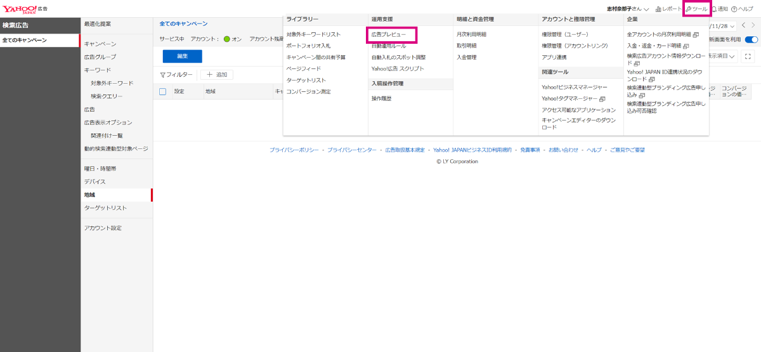This screenshot has height=352, width=761.
Task: Open Yahoo! JAPAN ID連携状況のダウンロード
Action: coord(666,75)
